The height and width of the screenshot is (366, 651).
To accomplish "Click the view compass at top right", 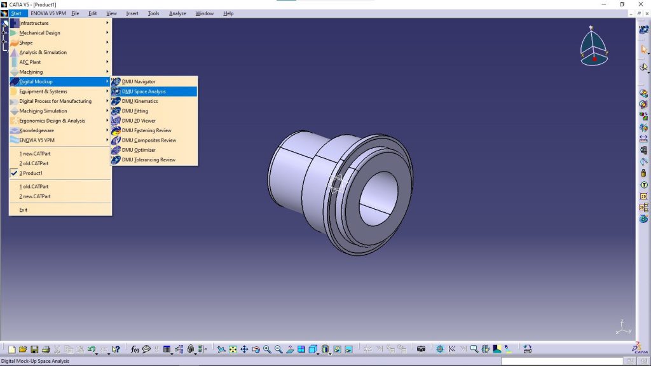I will (x=594, y=46).
